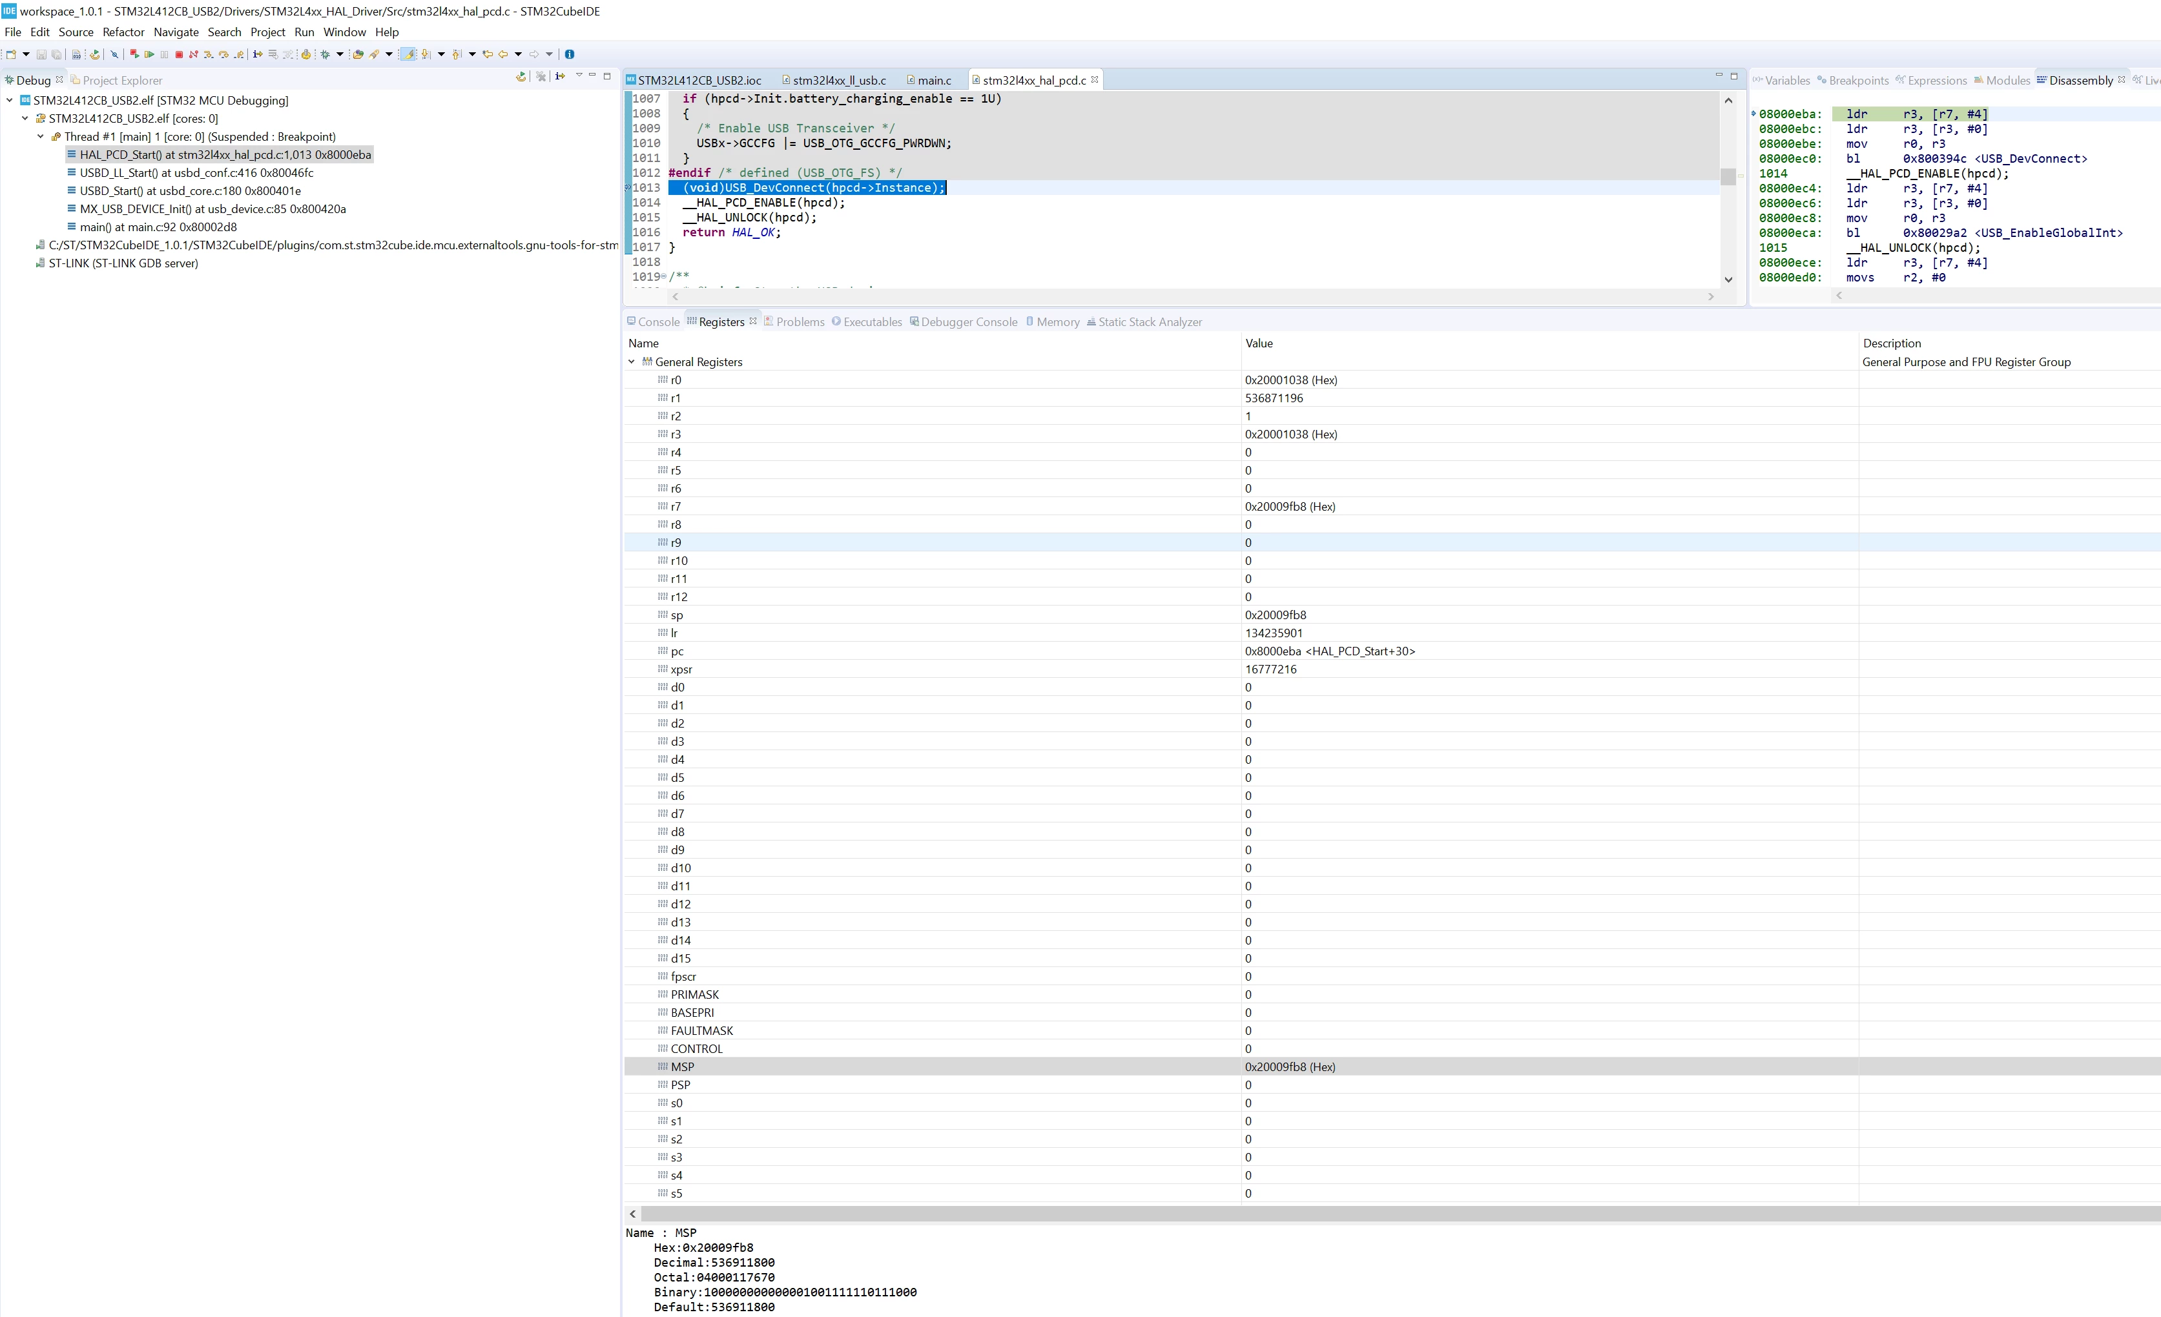Screen dimensions: 2161x1317
Task: Click the green bug Debug launch icon
Action: tap(326, 54)
